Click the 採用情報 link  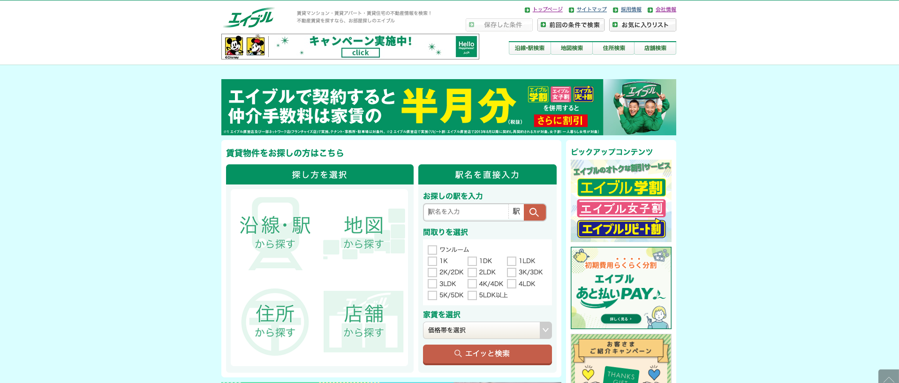[631, 9]
